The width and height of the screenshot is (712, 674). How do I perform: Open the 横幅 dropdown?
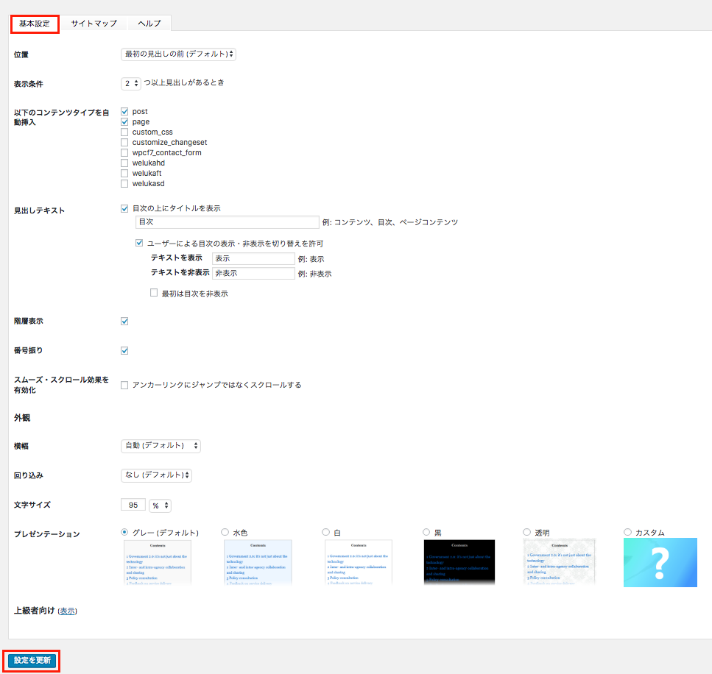(x=161, y=446)
